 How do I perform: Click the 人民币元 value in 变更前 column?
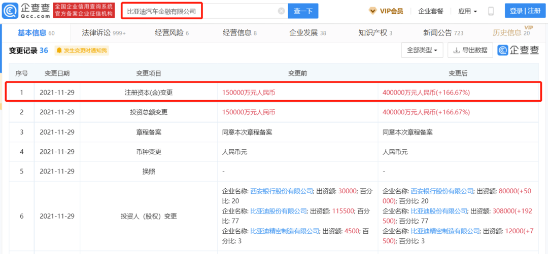[234, 152]
